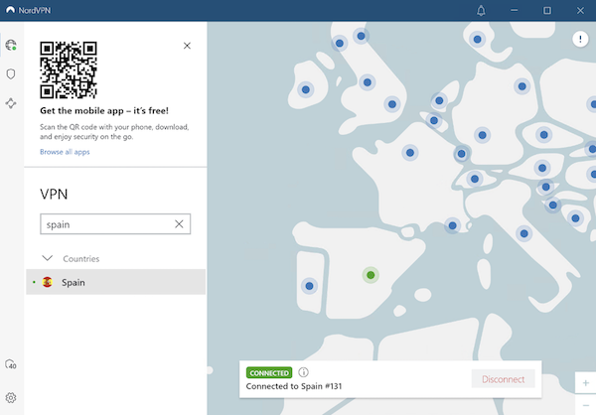Click Connected to Spain #131 text
The height and width of the screenshot is (415, 596).
click(294, 386)
